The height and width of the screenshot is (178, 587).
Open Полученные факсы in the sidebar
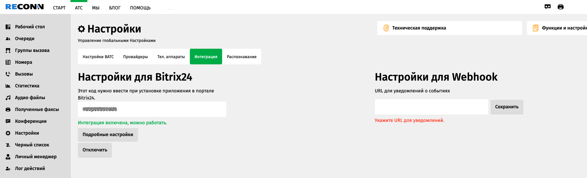click(37, 110)
